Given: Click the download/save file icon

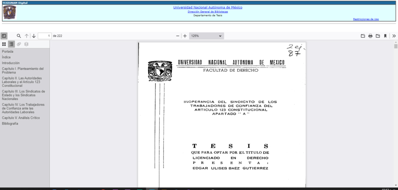Looking at the screenshot, I should coord(378,36).
